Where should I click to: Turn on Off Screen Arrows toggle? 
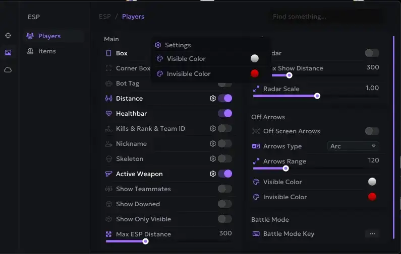coord(372,131)
